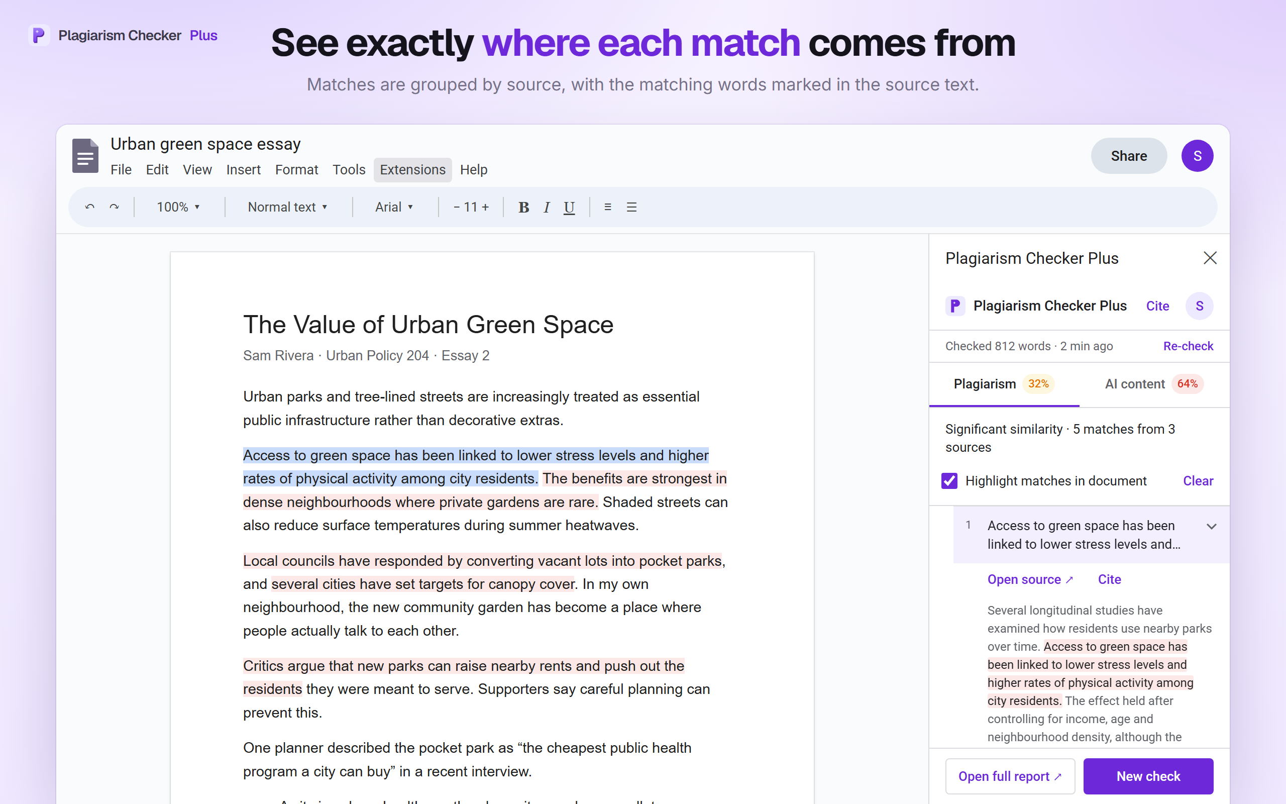Click the sidebar P logo icon

(x=955, y=306)
